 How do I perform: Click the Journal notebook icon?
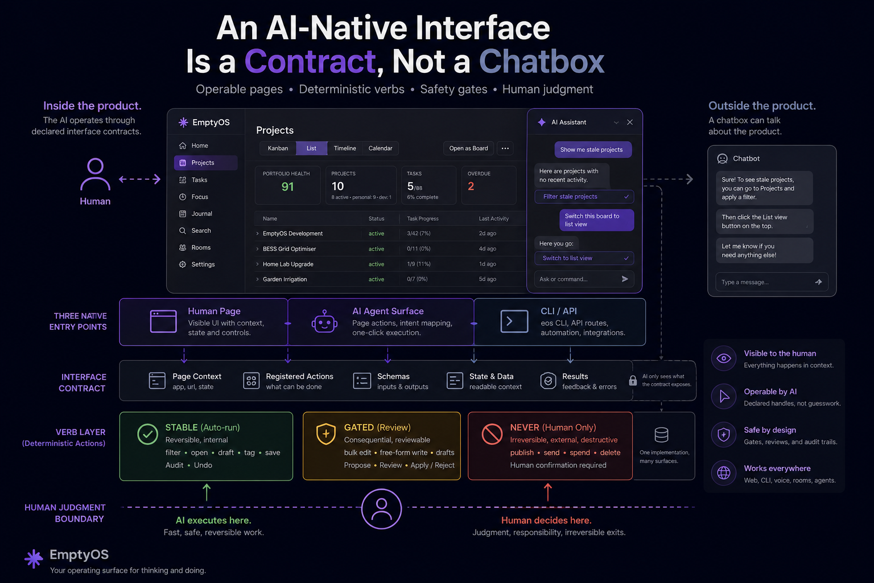(183, 214)
